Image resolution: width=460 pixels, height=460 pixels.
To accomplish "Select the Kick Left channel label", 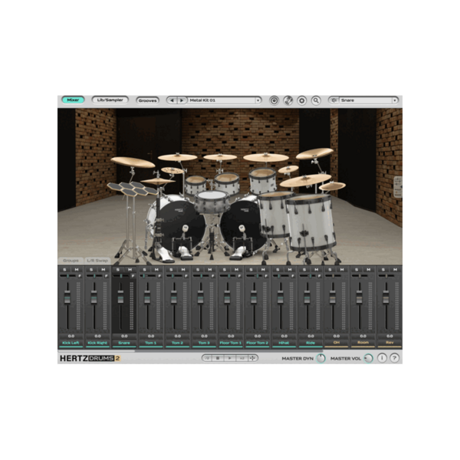I will pyautogui.click(x=71, y=343).
